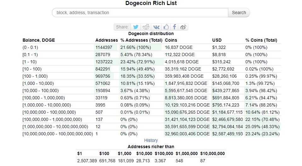Click the thumbs-up like icon

tap(166, 27)
